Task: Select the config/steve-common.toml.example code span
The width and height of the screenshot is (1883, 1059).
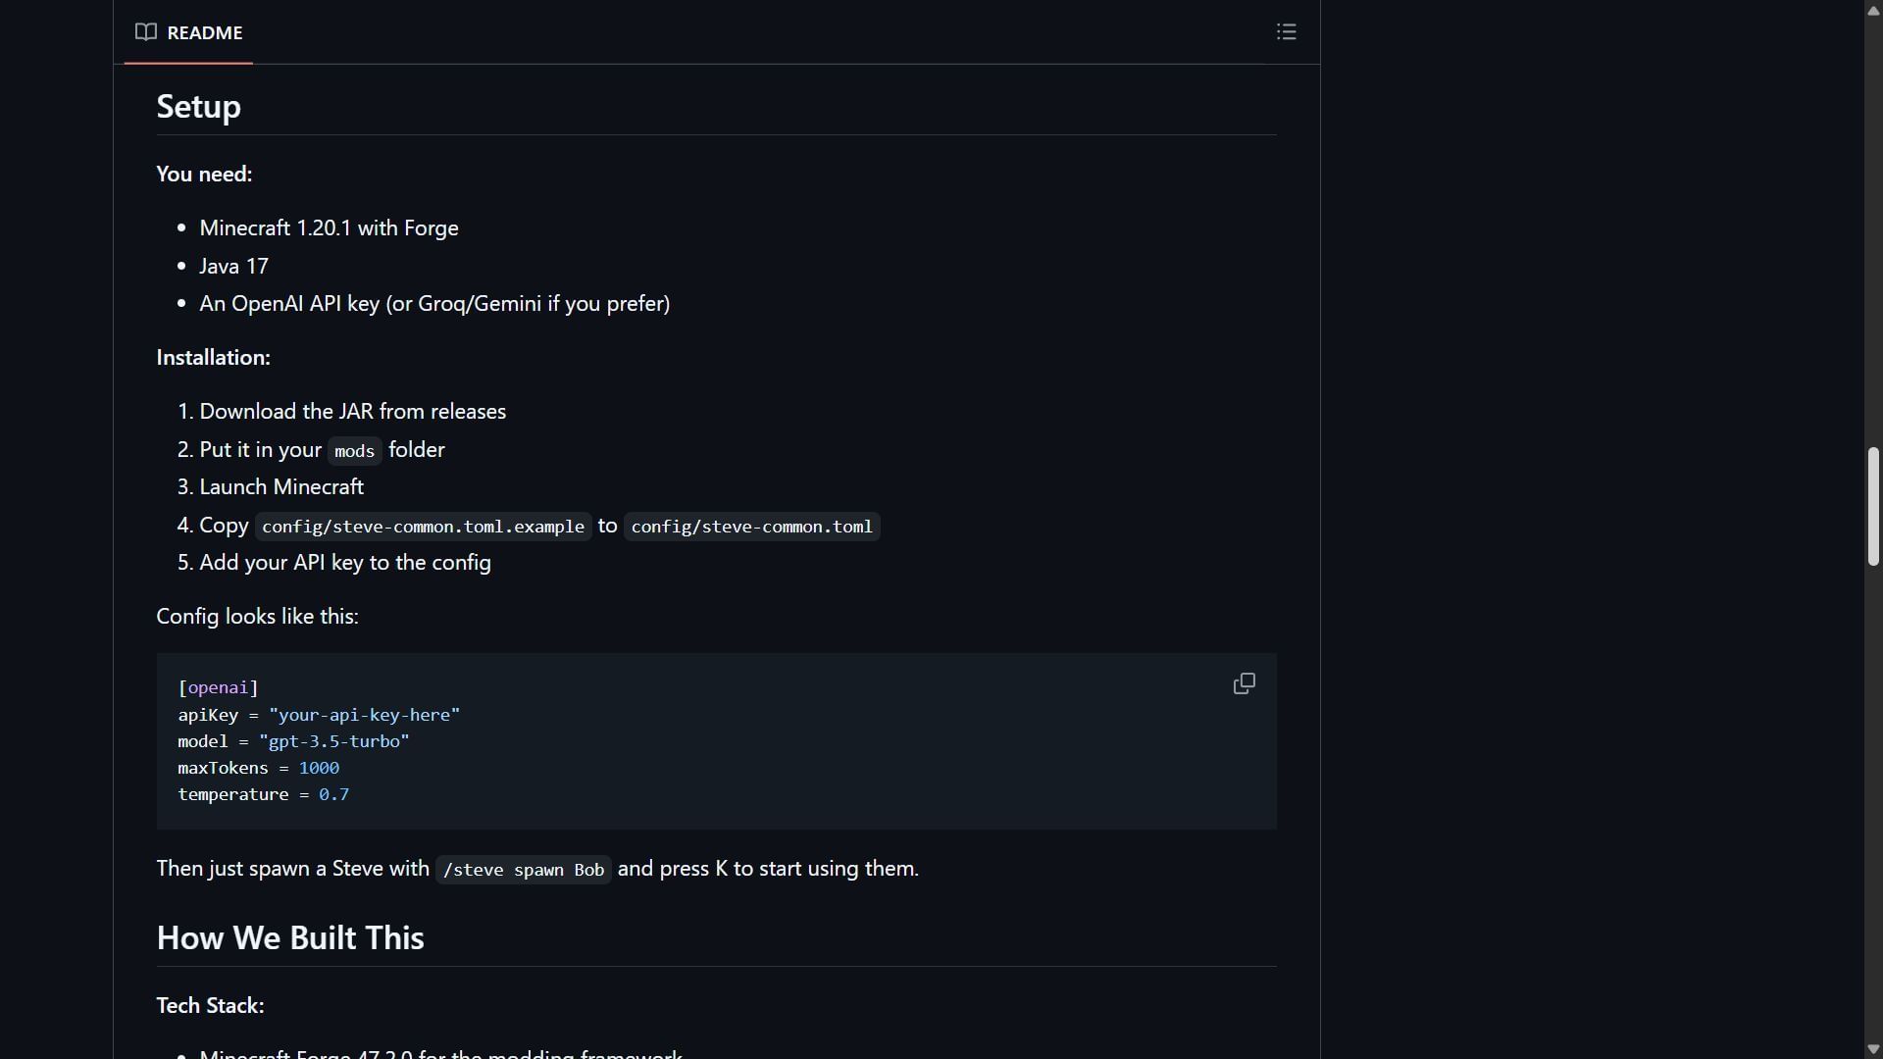Action: point(423,527)
